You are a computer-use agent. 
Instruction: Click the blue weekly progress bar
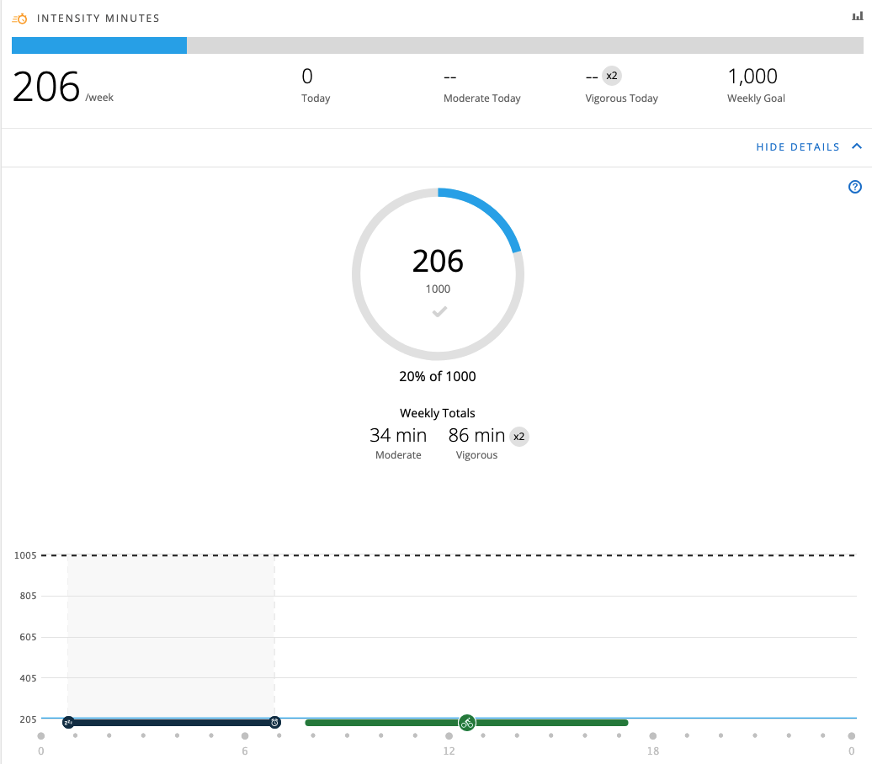(x=99, y=45)
